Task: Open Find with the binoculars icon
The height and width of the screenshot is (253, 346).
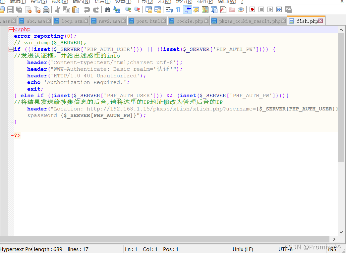Action: click(107, 10)
